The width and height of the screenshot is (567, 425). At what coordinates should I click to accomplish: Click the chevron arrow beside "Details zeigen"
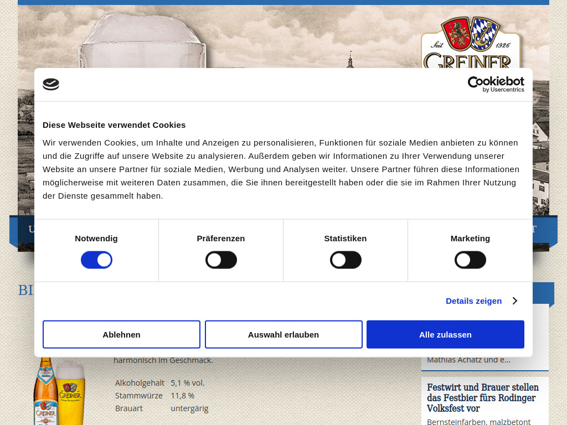pyautogui.click(x=514, y=300)
